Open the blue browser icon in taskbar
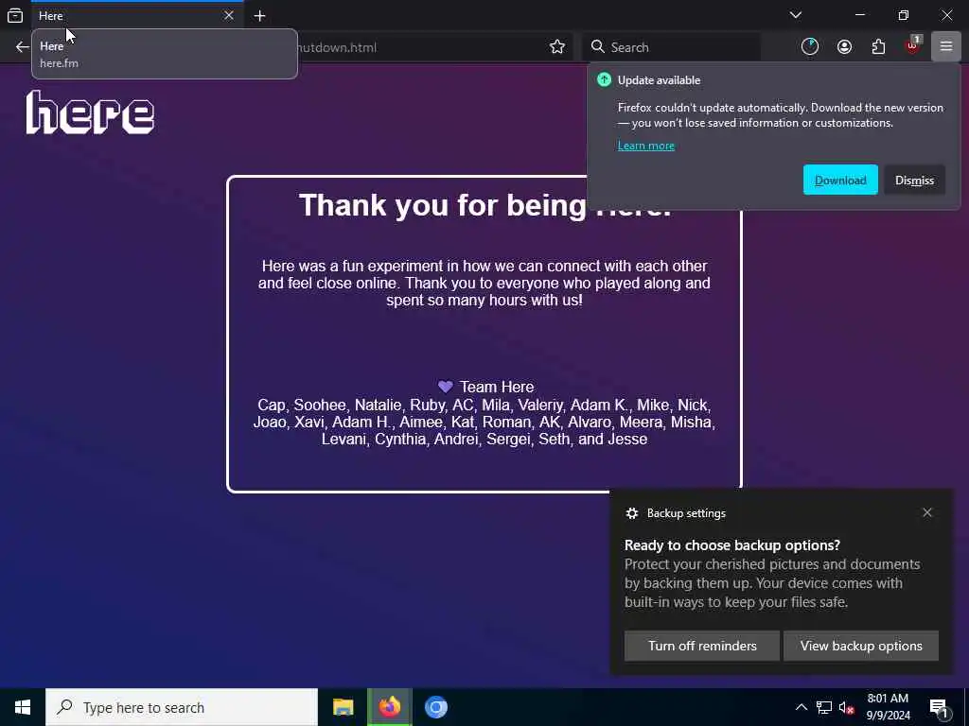 point(435,707)
